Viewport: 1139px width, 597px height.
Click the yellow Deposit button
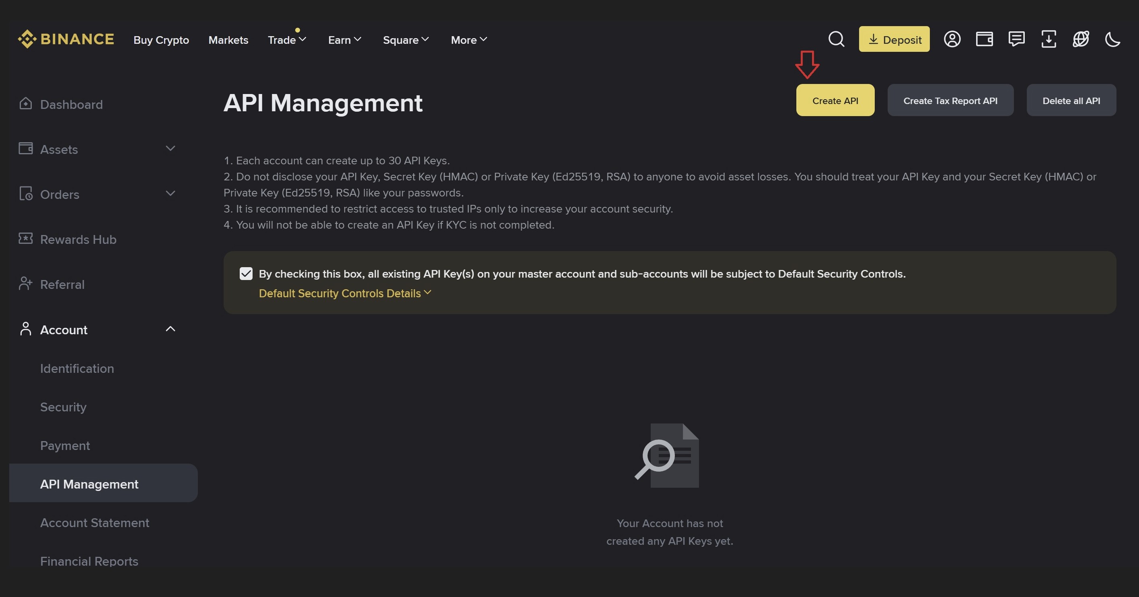(x=894, y=39)
